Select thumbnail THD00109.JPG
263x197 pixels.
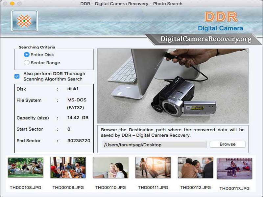click(x=68, y=167)
